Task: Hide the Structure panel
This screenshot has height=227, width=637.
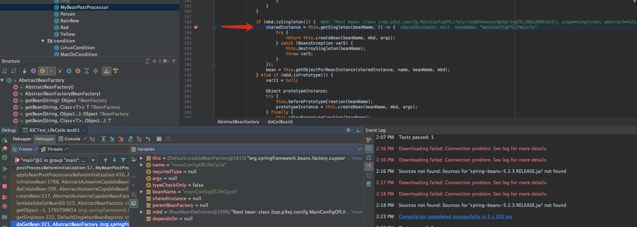Action: (175, 61)
